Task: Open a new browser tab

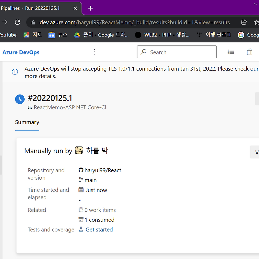Action: tap(90, 8)
